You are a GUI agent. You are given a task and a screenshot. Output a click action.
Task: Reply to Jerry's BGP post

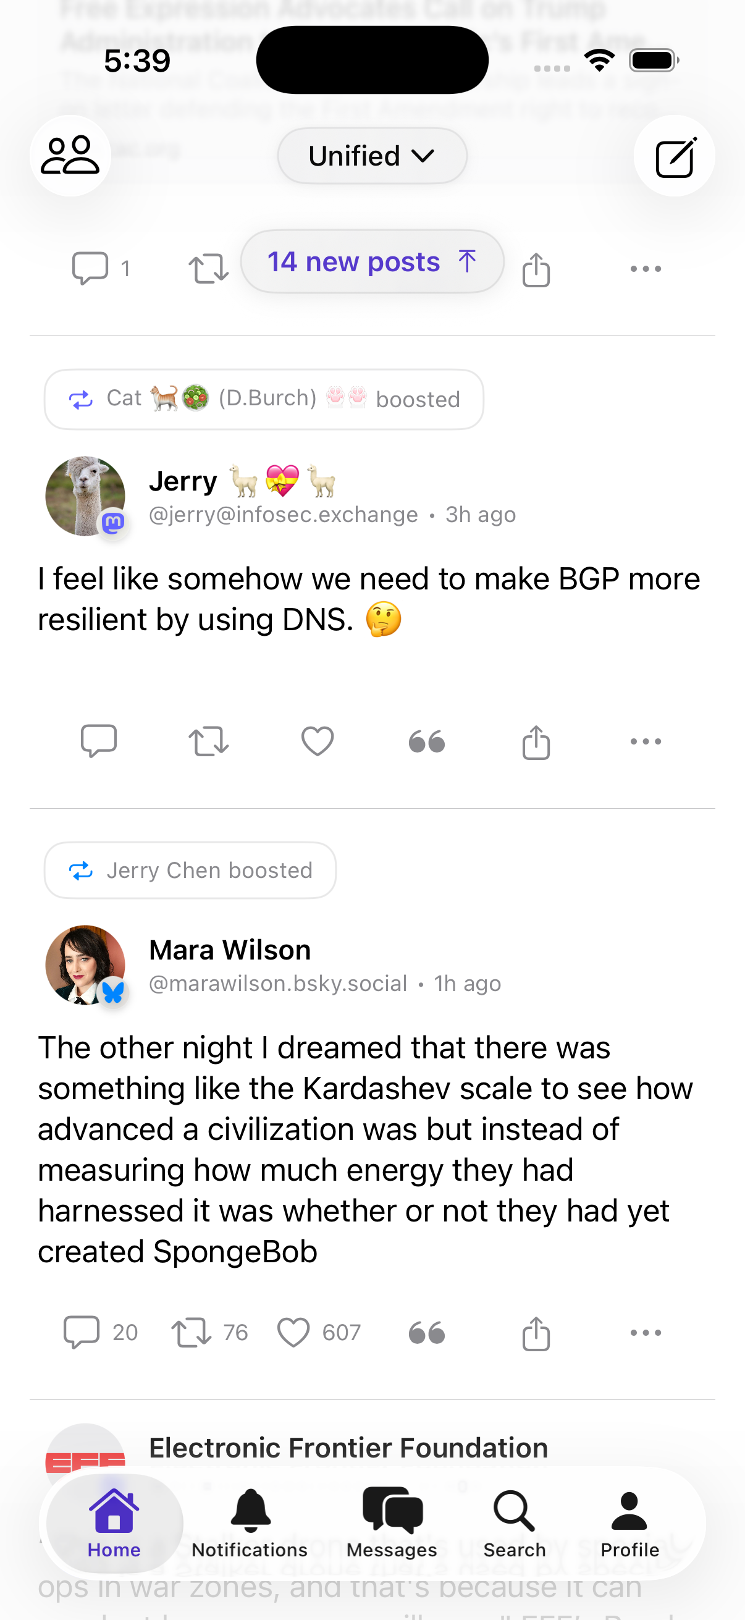[x=99, y=741]
